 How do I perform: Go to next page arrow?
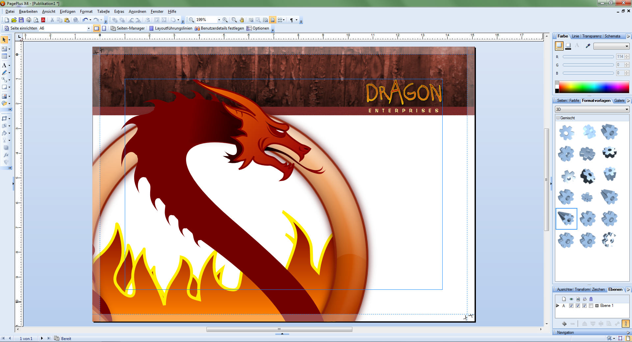[42, 338]
